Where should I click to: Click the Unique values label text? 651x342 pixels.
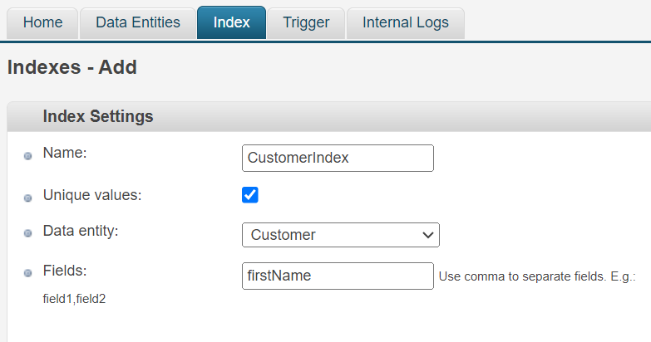coord(92,196)
